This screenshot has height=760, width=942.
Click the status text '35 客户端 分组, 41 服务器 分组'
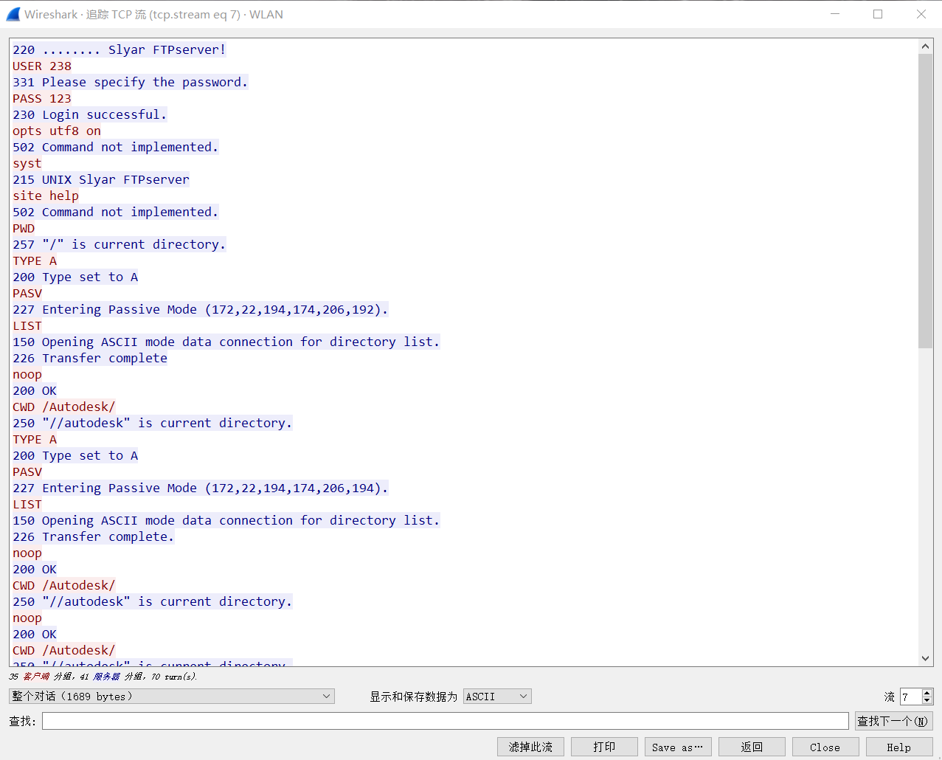(103, 677)
